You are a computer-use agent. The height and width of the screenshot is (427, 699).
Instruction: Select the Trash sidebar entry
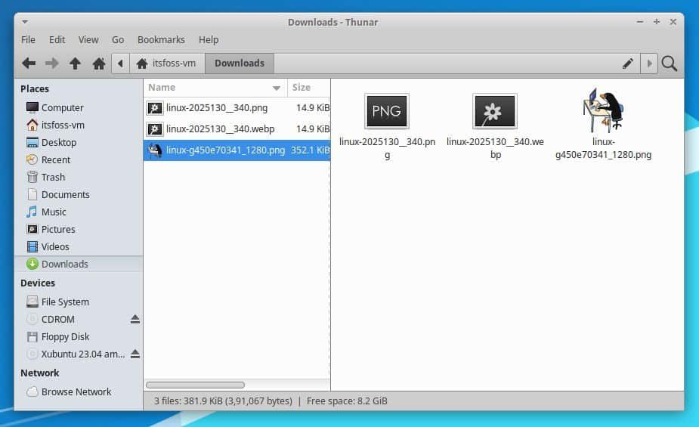click(53, 177)
